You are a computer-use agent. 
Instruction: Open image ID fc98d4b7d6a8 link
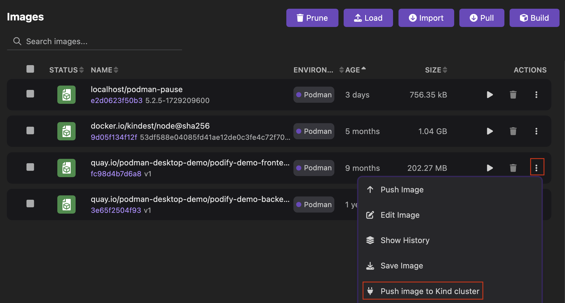[116, 174]
